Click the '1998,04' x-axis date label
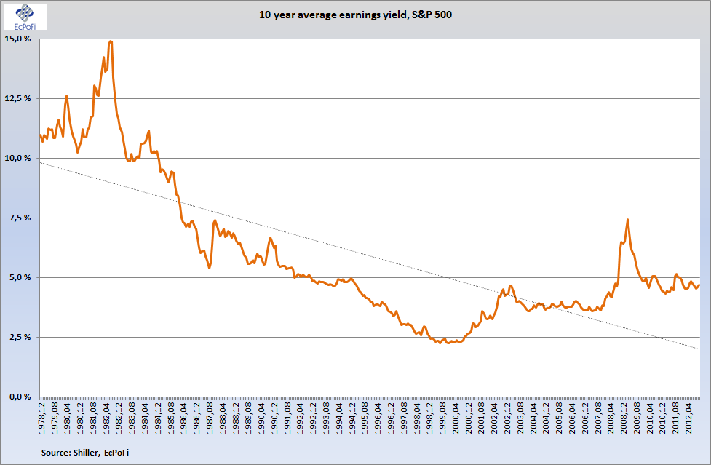The height and width of the screenshot is (465, 711). 417,418
